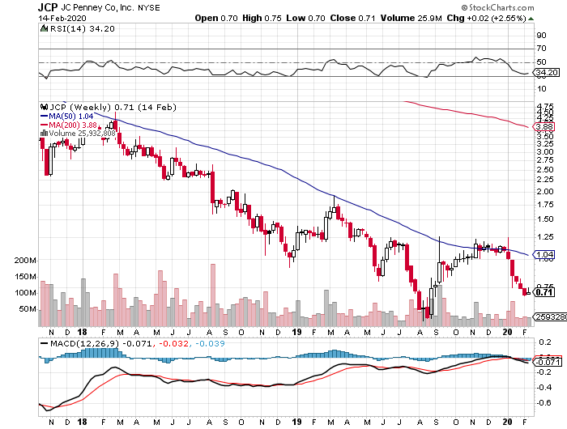Click the 50M volume axis label
This screenshot has height=429, width=567.
coord(28,309)
